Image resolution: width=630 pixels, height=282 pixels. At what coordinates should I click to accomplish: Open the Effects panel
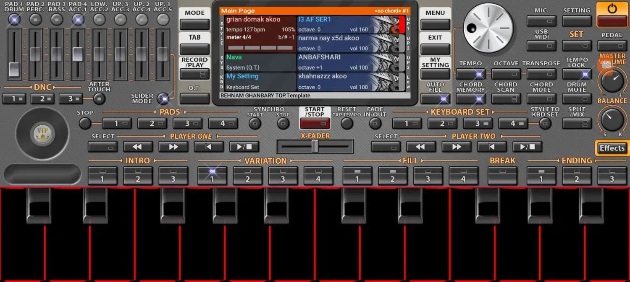pyautogui.click(x=612, y=148)
